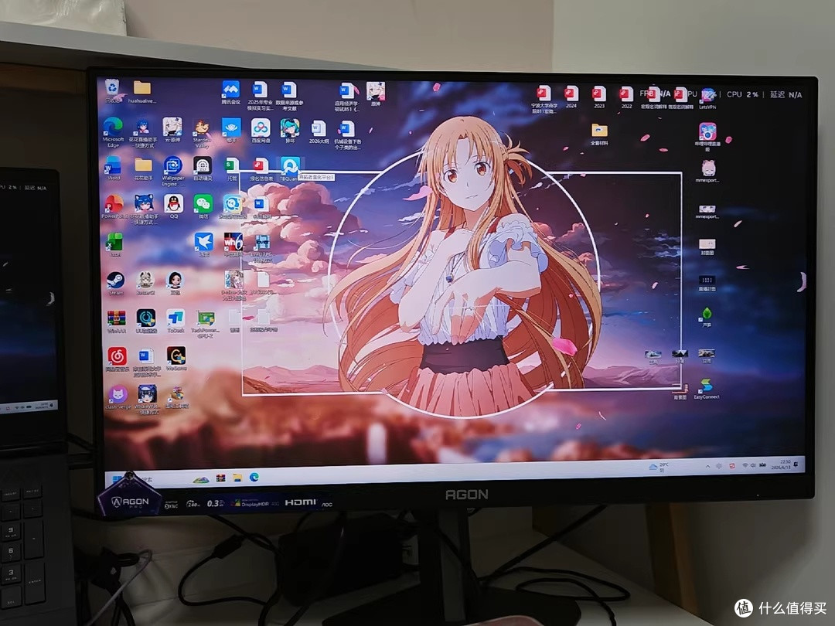
Task: Open the BetterGI desktop shortcut
Action: point(145,283)
